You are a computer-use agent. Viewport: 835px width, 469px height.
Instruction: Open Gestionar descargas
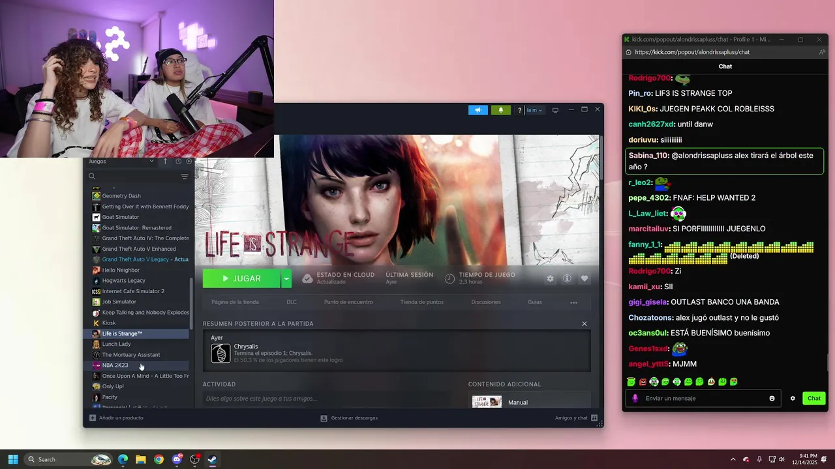click(349, 418)
